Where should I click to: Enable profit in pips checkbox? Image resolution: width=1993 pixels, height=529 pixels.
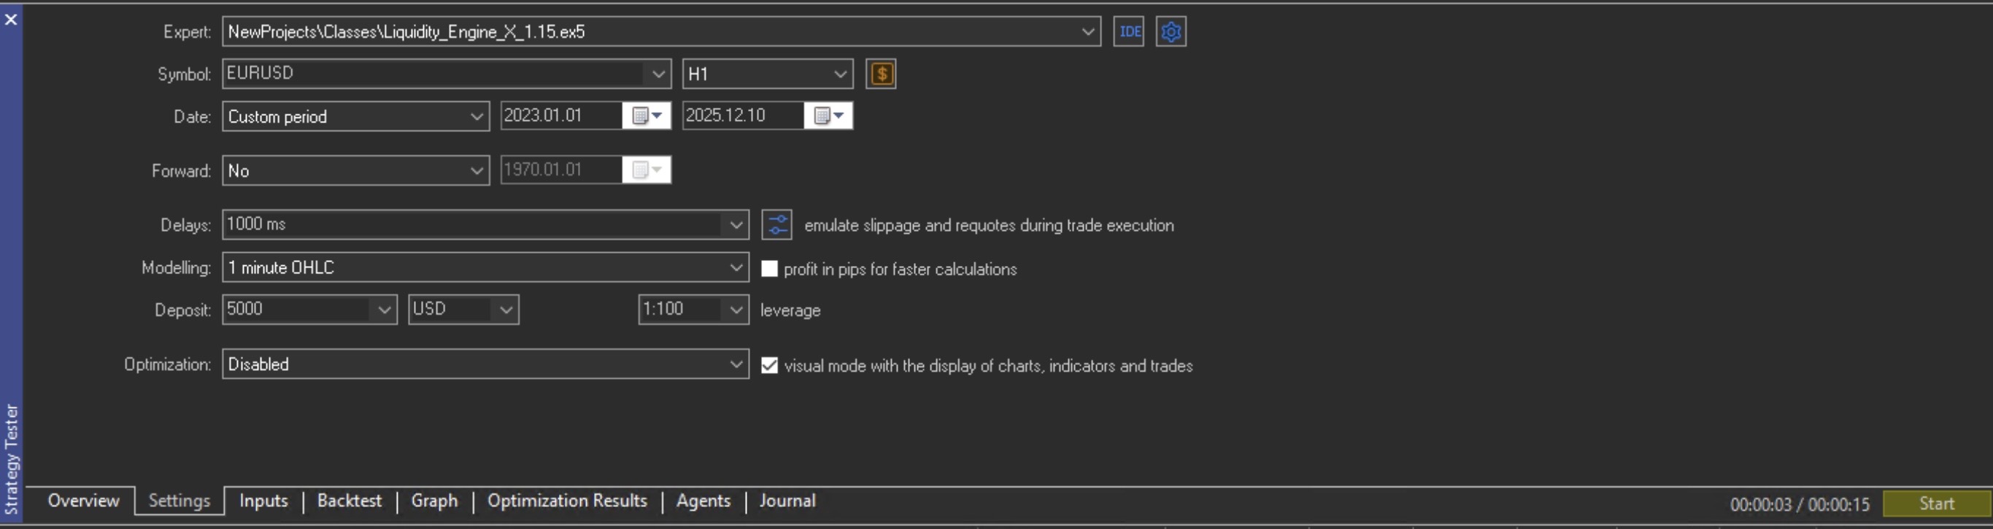tap(769, 269)
